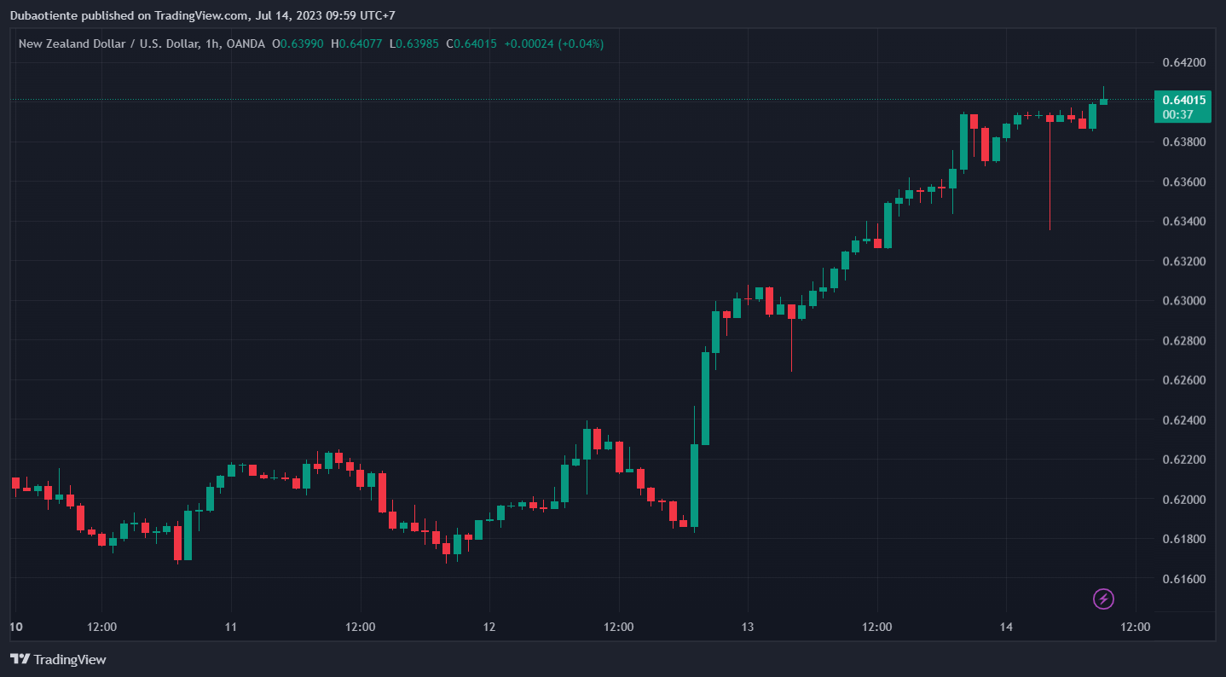Image resolution: width=1226 pixels, height=677 pixels.
Task: Click the +0.00024 (+0.04%) change value
Action: pyautogui.click(x=553, y=43)
